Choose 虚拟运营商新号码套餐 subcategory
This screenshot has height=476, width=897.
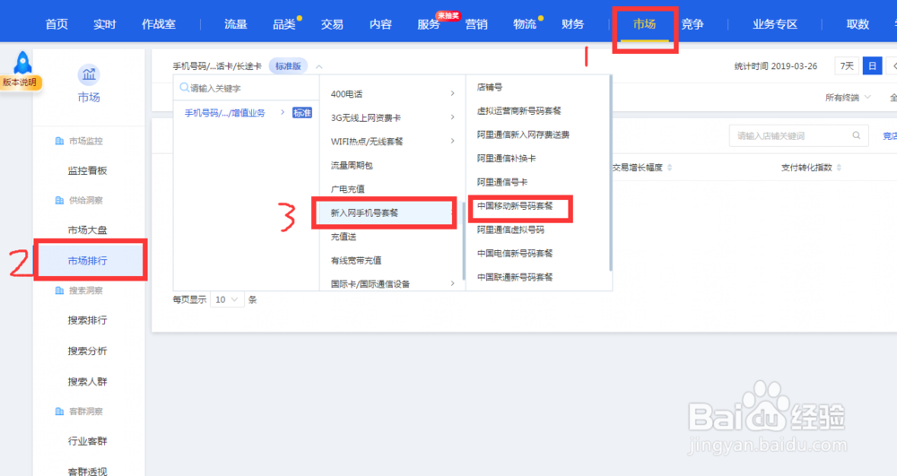(x=519, y=111)
